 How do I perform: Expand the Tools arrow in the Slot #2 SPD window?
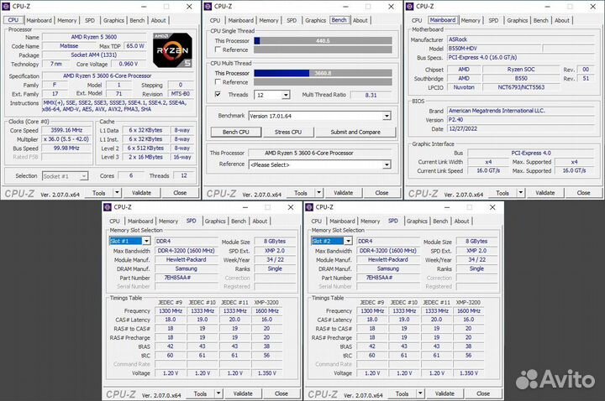(x=420, y=393)
